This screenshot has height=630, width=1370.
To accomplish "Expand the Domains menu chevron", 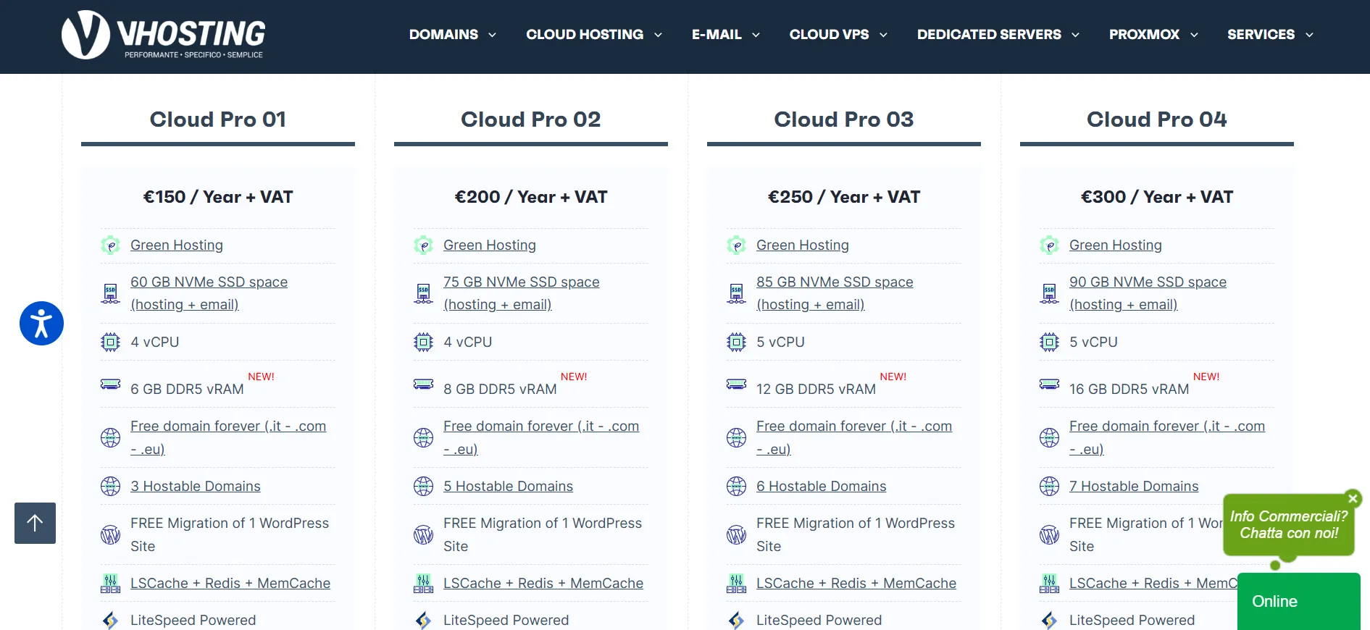I will pos(493,35).
